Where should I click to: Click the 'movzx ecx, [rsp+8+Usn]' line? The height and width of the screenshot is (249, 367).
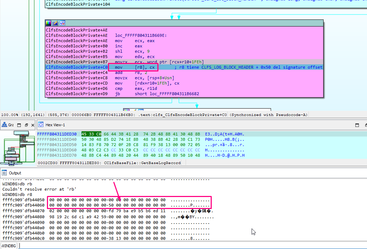144,78
